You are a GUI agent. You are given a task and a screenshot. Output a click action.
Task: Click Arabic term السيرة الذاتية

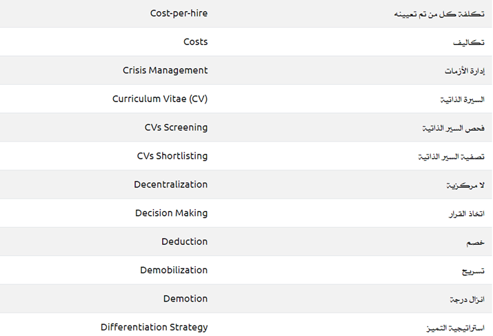click(462, 100)
